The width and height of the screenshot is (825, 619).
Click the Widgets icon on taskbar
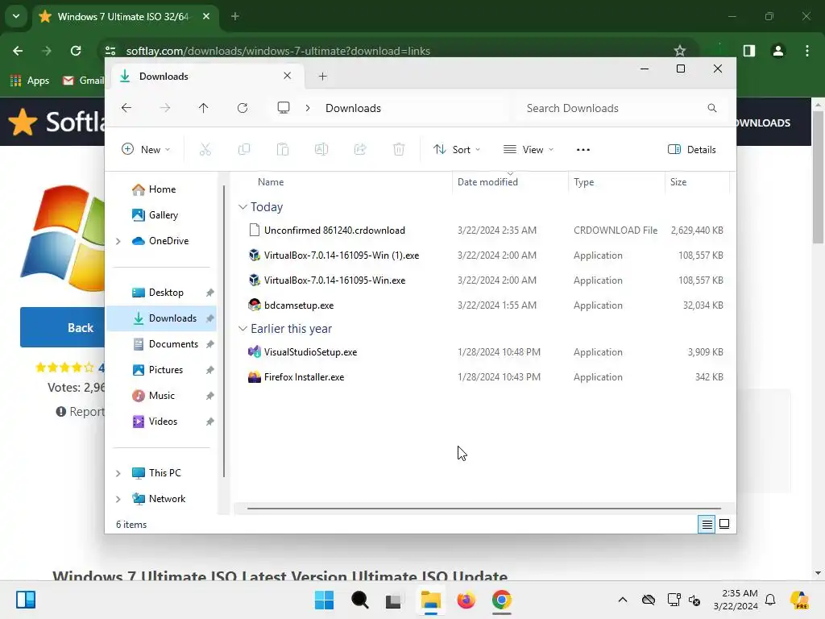tap(25, 600)
